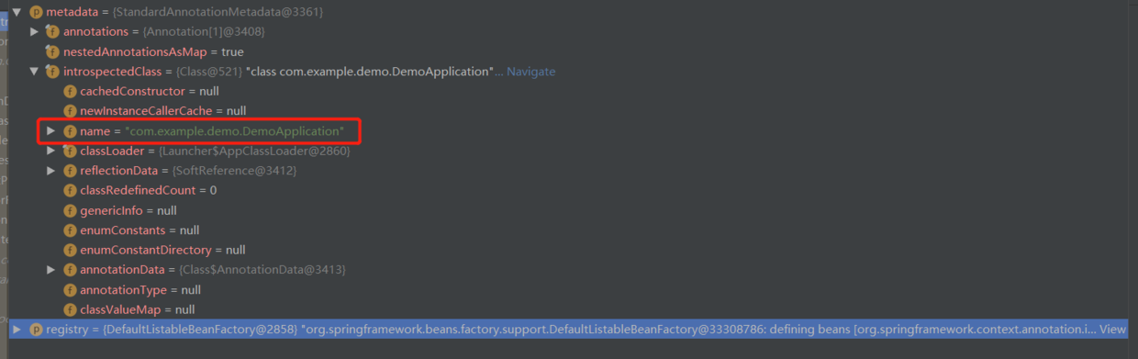Click the field icon beside annotations
The height and width of the screenshot is (359, 1138).
[52, 32]
